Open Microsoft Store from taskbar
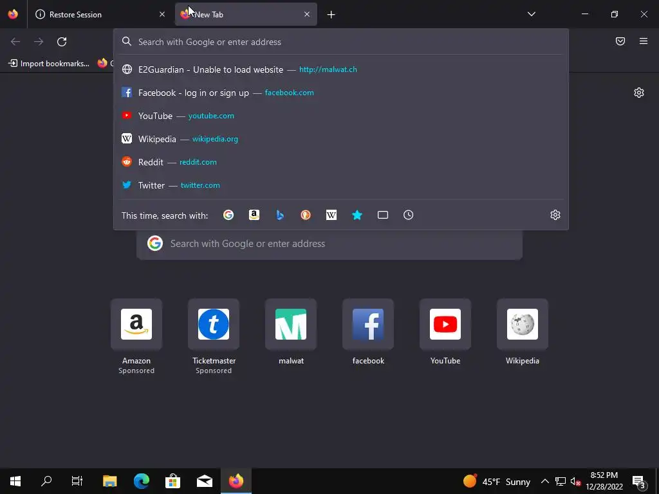Viewport: 659px width, 494px height. coord(172,481)
